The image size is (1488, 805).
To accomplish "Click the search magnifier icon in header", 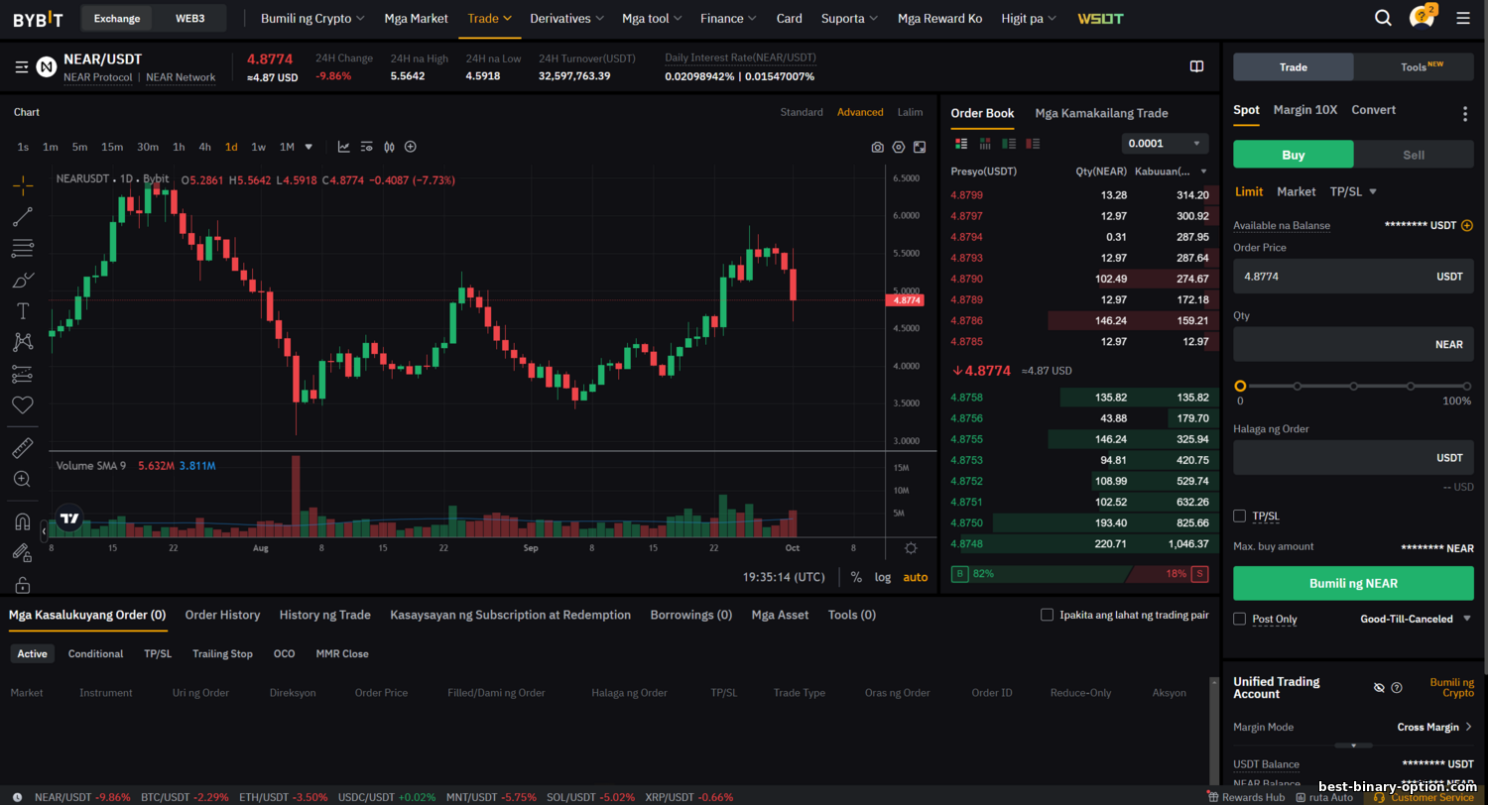I will point(1383,18).
